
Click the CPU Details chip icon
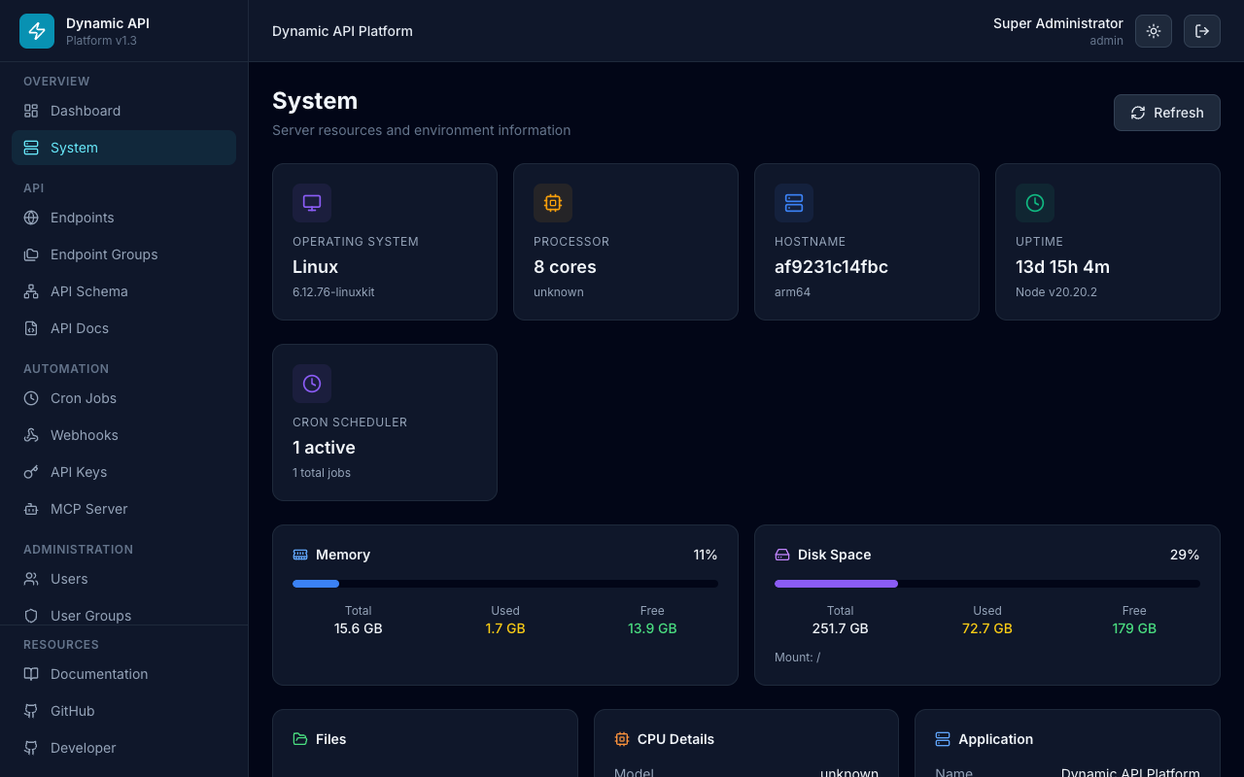coord(622,739)
